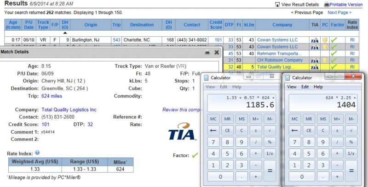368x187 pixels.
Task: Click RI rate index in Charlotte row
Action: 352,40
